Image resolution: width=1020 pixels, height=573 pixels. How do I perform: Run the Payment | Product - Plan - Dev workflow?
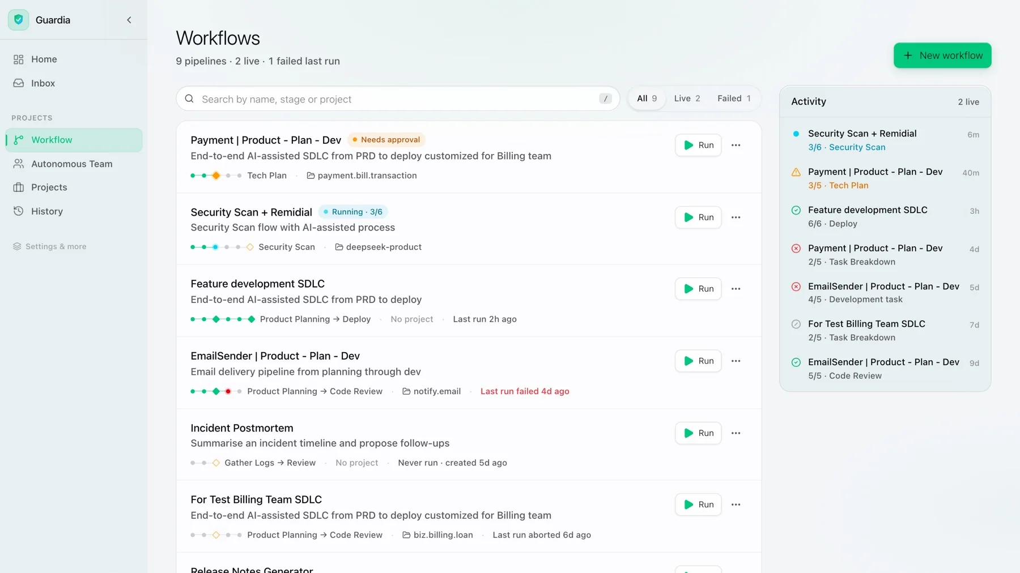click(698, 146)
